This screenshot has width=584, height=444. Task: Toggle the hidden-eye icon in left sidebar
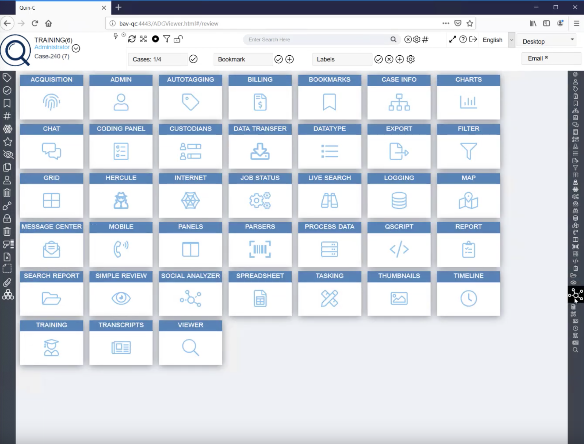pyautogui.click(x=8, y=154)
